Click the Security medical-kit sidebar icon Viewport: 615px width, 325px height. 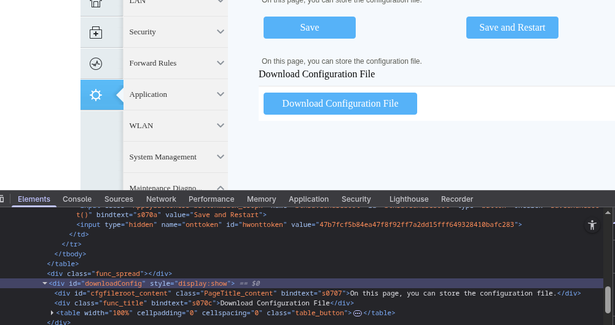tap(96, 32)
